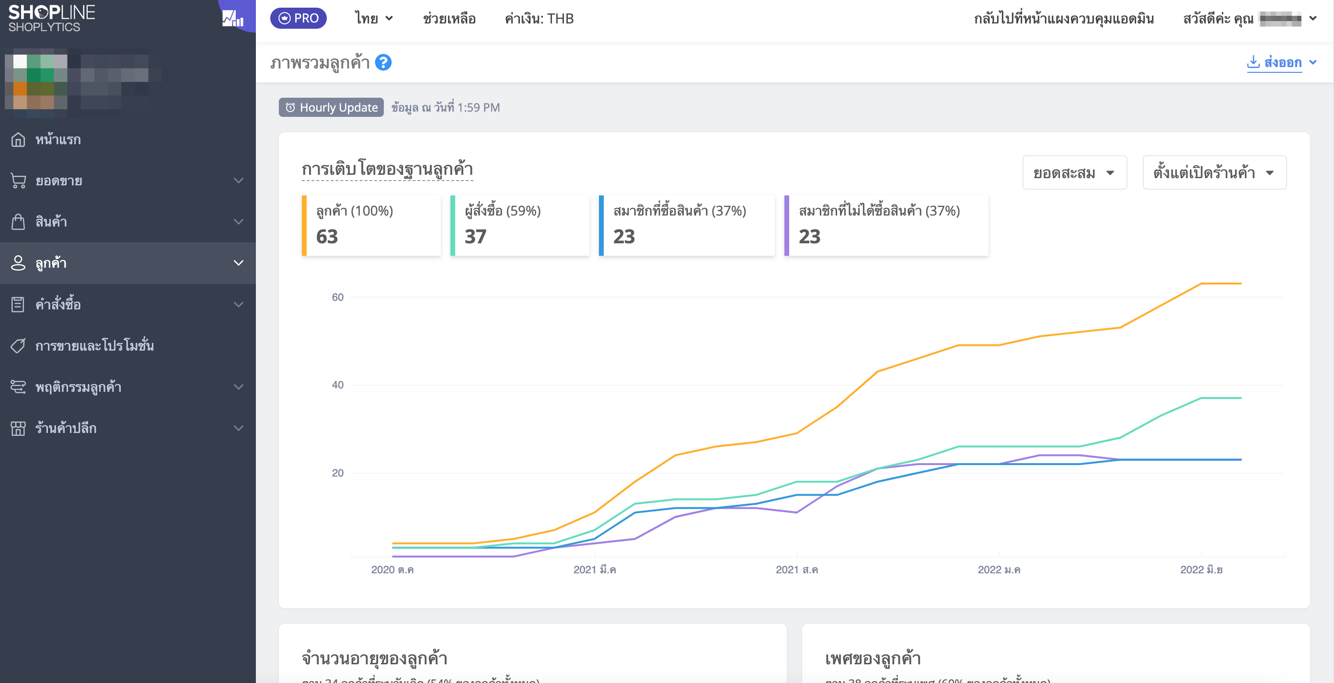Click the home icon beside หน้าแรก

[18, 139]
